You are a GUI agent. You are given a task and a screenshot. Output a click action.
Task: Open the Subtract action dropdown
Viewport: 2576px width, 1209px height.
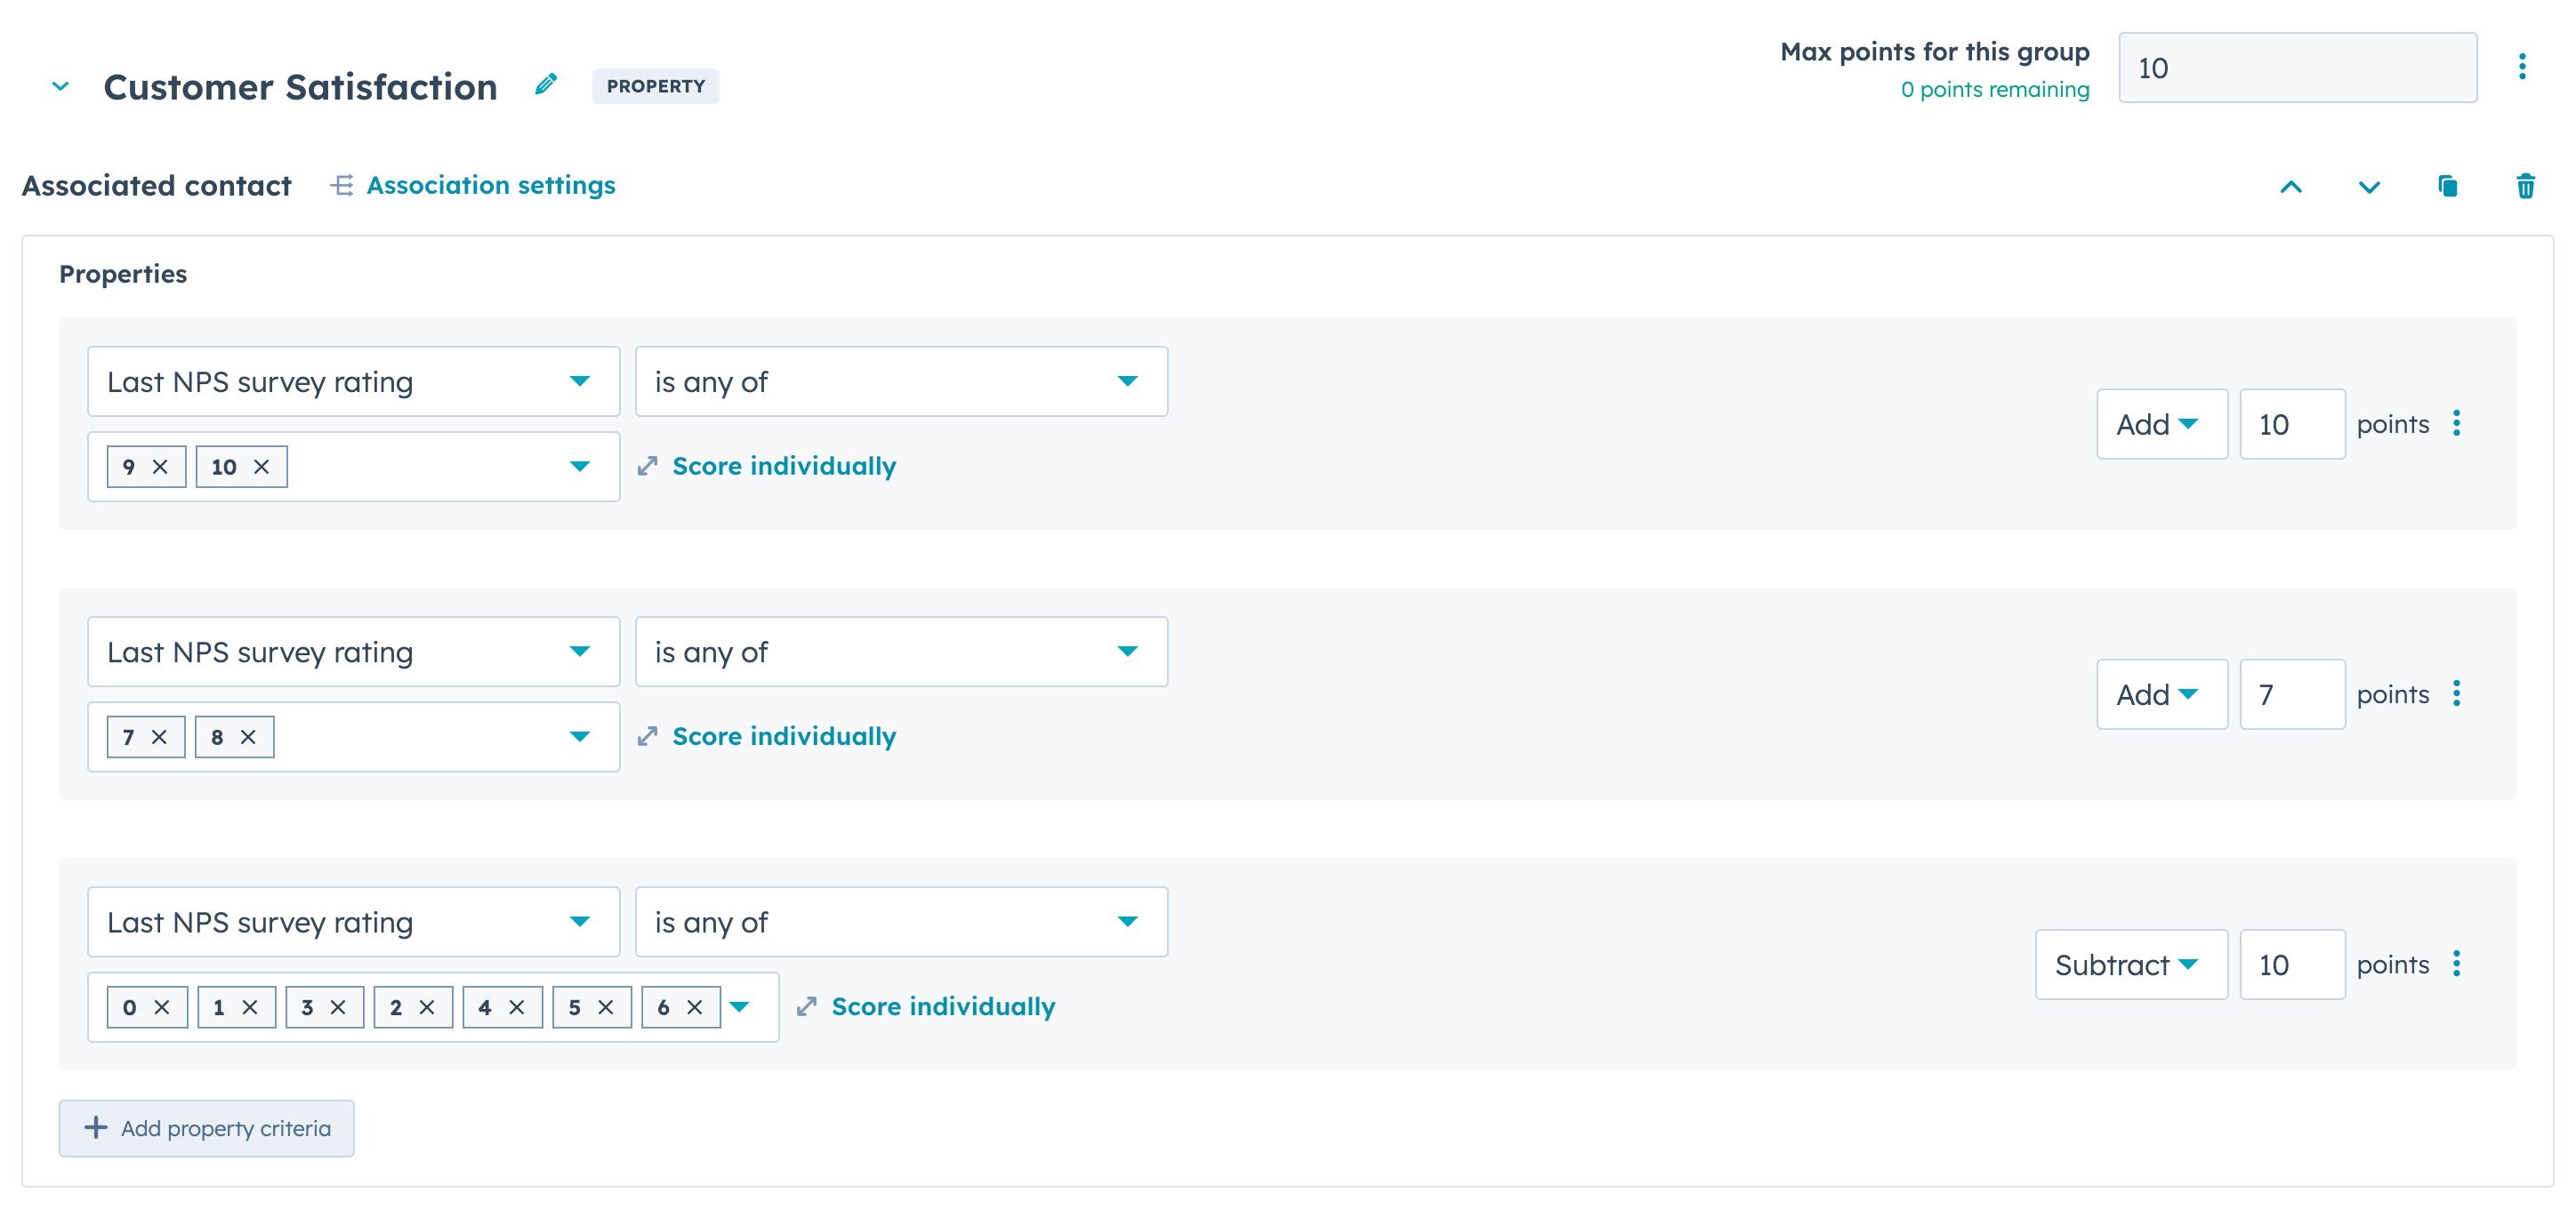click(2131, 965)
